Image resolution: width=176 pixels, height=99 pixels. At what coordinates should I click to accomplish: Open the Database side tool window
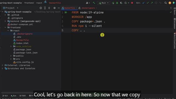(175, 23)
